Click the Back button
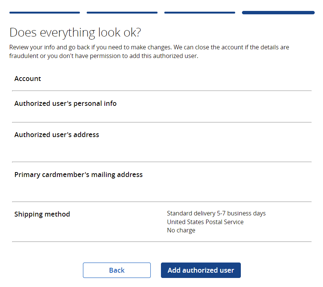323x287 pixels. pyautogui.click(x=116, y=270)
